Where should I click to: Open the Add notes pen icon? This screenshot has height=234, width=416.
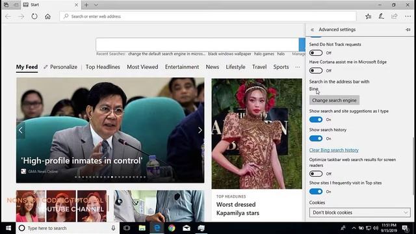382,16
